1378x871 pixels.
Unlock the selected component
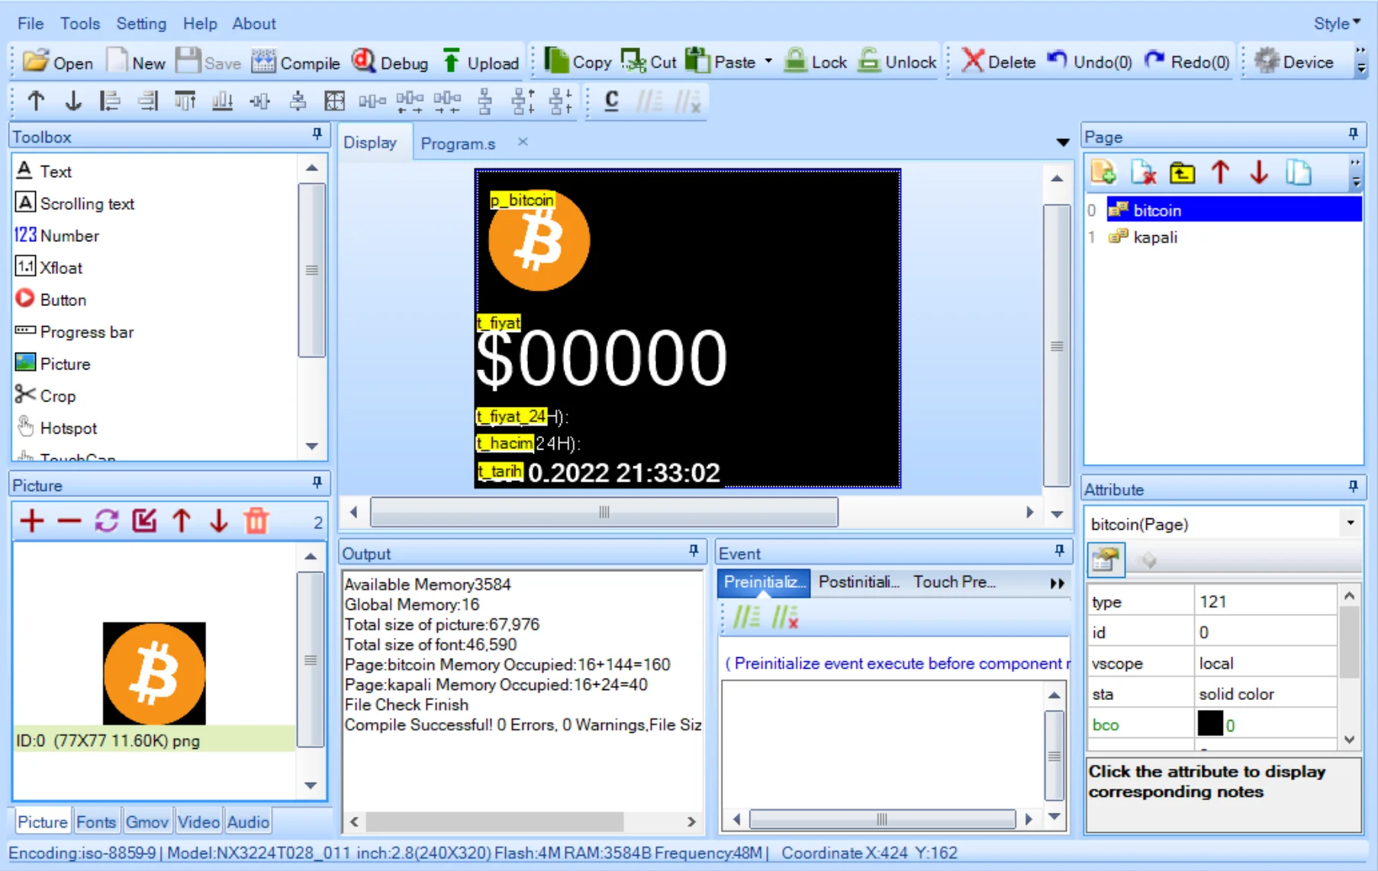897,62
